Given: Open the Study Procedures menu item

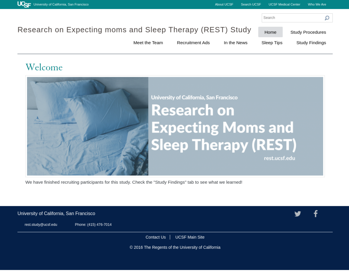Looking at the screenshot, I should pos(308,32).
